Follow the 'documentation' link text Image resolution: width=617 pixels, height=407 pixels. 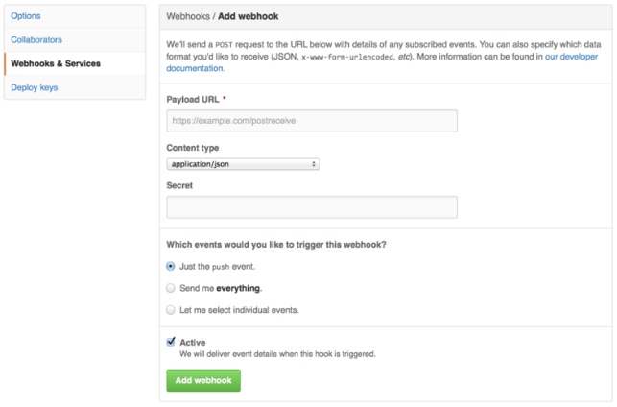click(x=195, y=68)
